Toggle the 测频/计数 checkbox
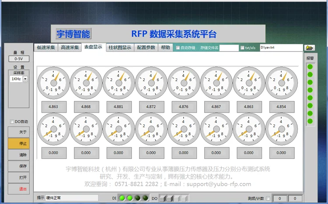The height and width of the screenshot is (204, 328). (x=268, y=198)
